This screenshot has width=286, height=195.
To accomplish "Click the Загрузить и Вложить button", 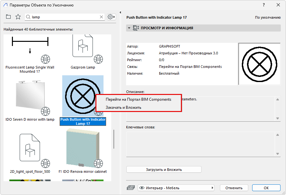I will (x=164, y=170).
